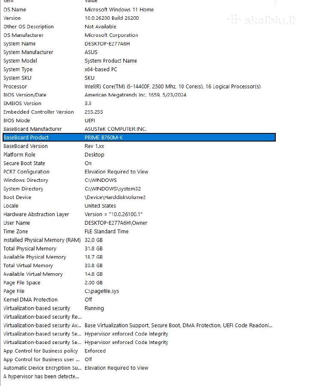The width and height of the screenshot is (311, 386).
Task: Select the System SKU row
Action: (x=139, y=78)
